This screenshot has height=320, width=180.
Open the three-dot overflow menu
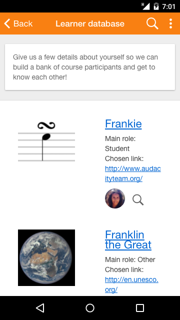pyautogui.click(x=171, y=23)
